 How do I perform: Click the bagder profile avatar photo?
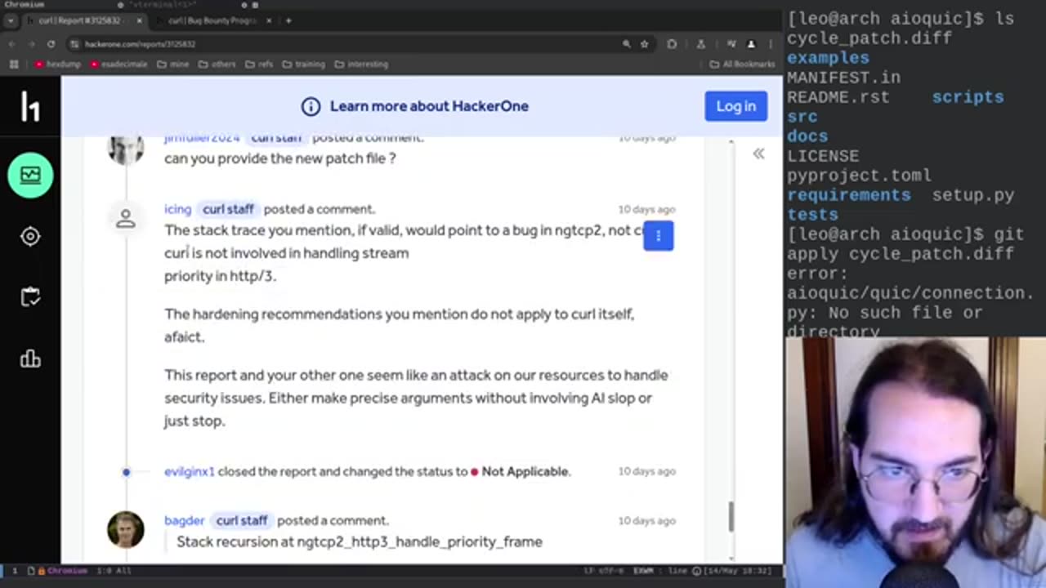[126, 529]
